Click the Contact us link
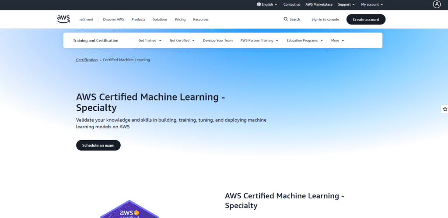 [291, 4]
